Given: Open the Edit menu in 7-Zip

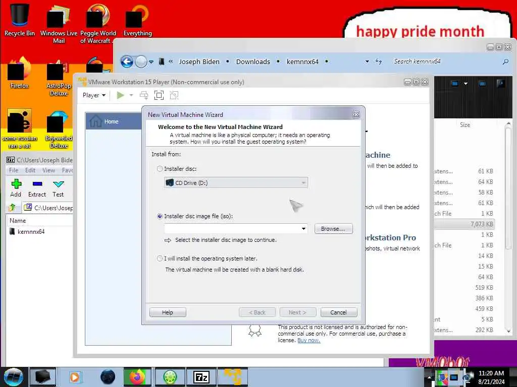Looking at the screenshot, I should coord(30,170).
